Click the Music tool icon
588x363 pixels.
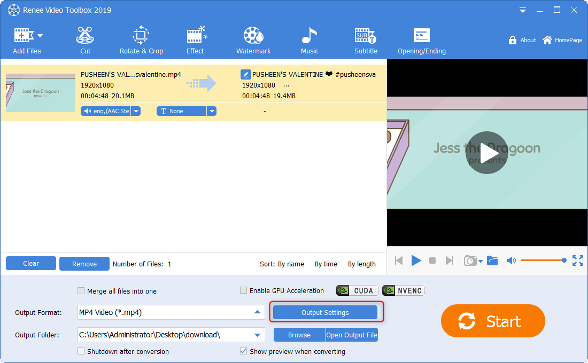point(310,41)
